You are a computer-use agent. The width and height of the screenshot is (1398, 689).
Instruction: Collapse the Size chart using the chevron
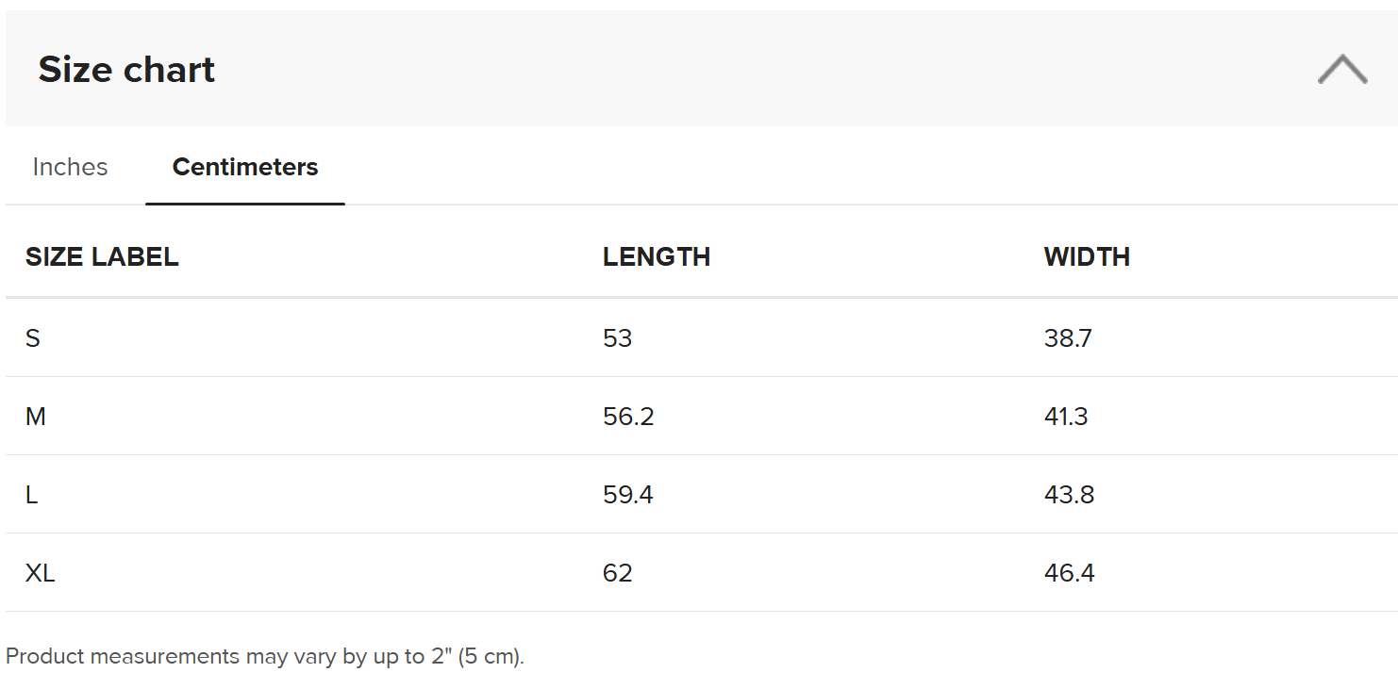pyautogui.click(x=1341, y=70)
